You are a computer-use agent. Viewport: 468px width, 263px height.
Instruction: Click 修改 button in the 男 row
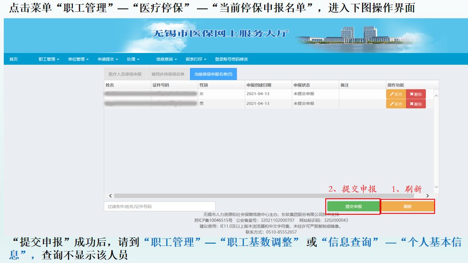[x=396, y=104]
